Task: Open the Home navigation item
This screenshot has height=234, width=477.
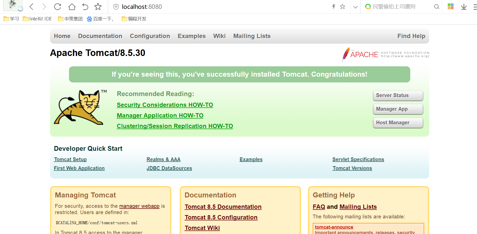Action: pyautogui.click(x=62, y=36)
